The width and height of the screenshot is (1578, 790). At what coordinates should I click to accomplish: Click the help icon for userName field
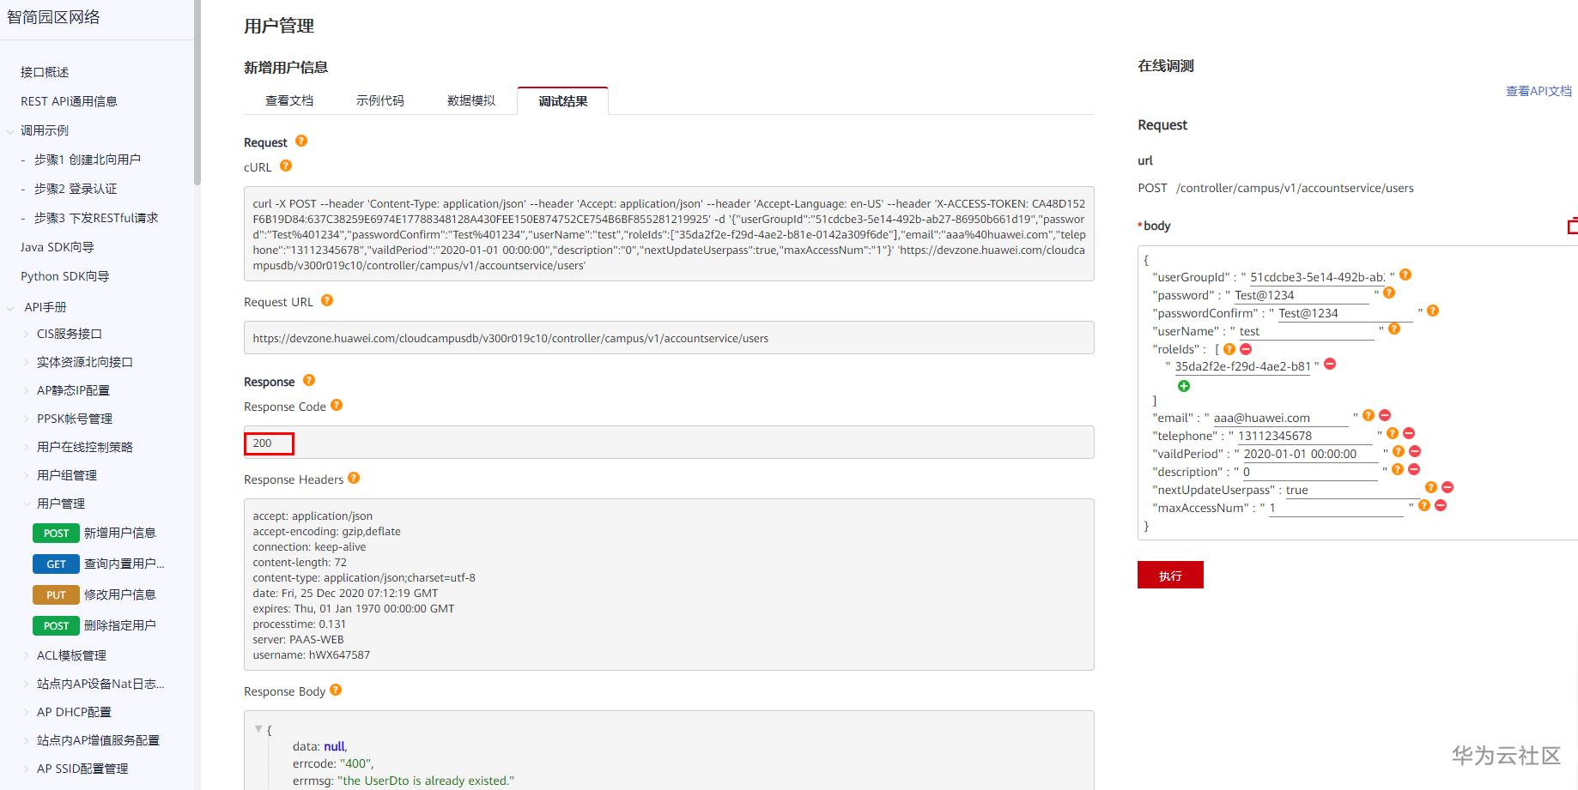click(x=1394, y=329)
